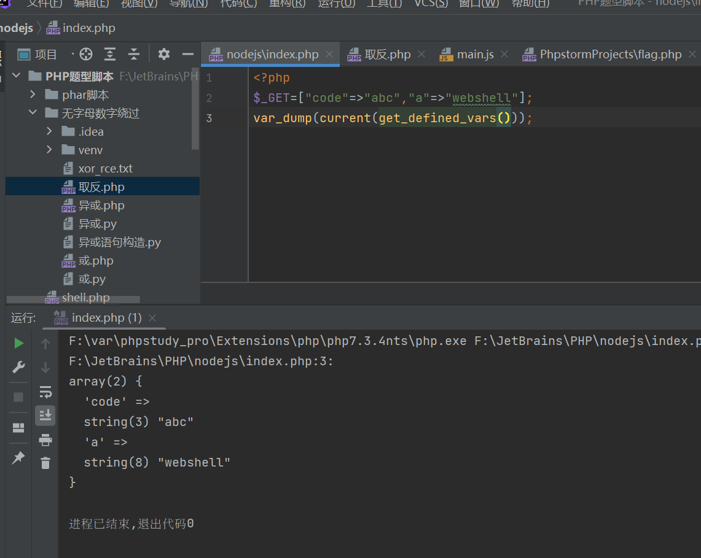Viewport: 701px width, 558px height.
Task: Click the project tree horizontal scrollbar
Action: click(x=73, y=299)
